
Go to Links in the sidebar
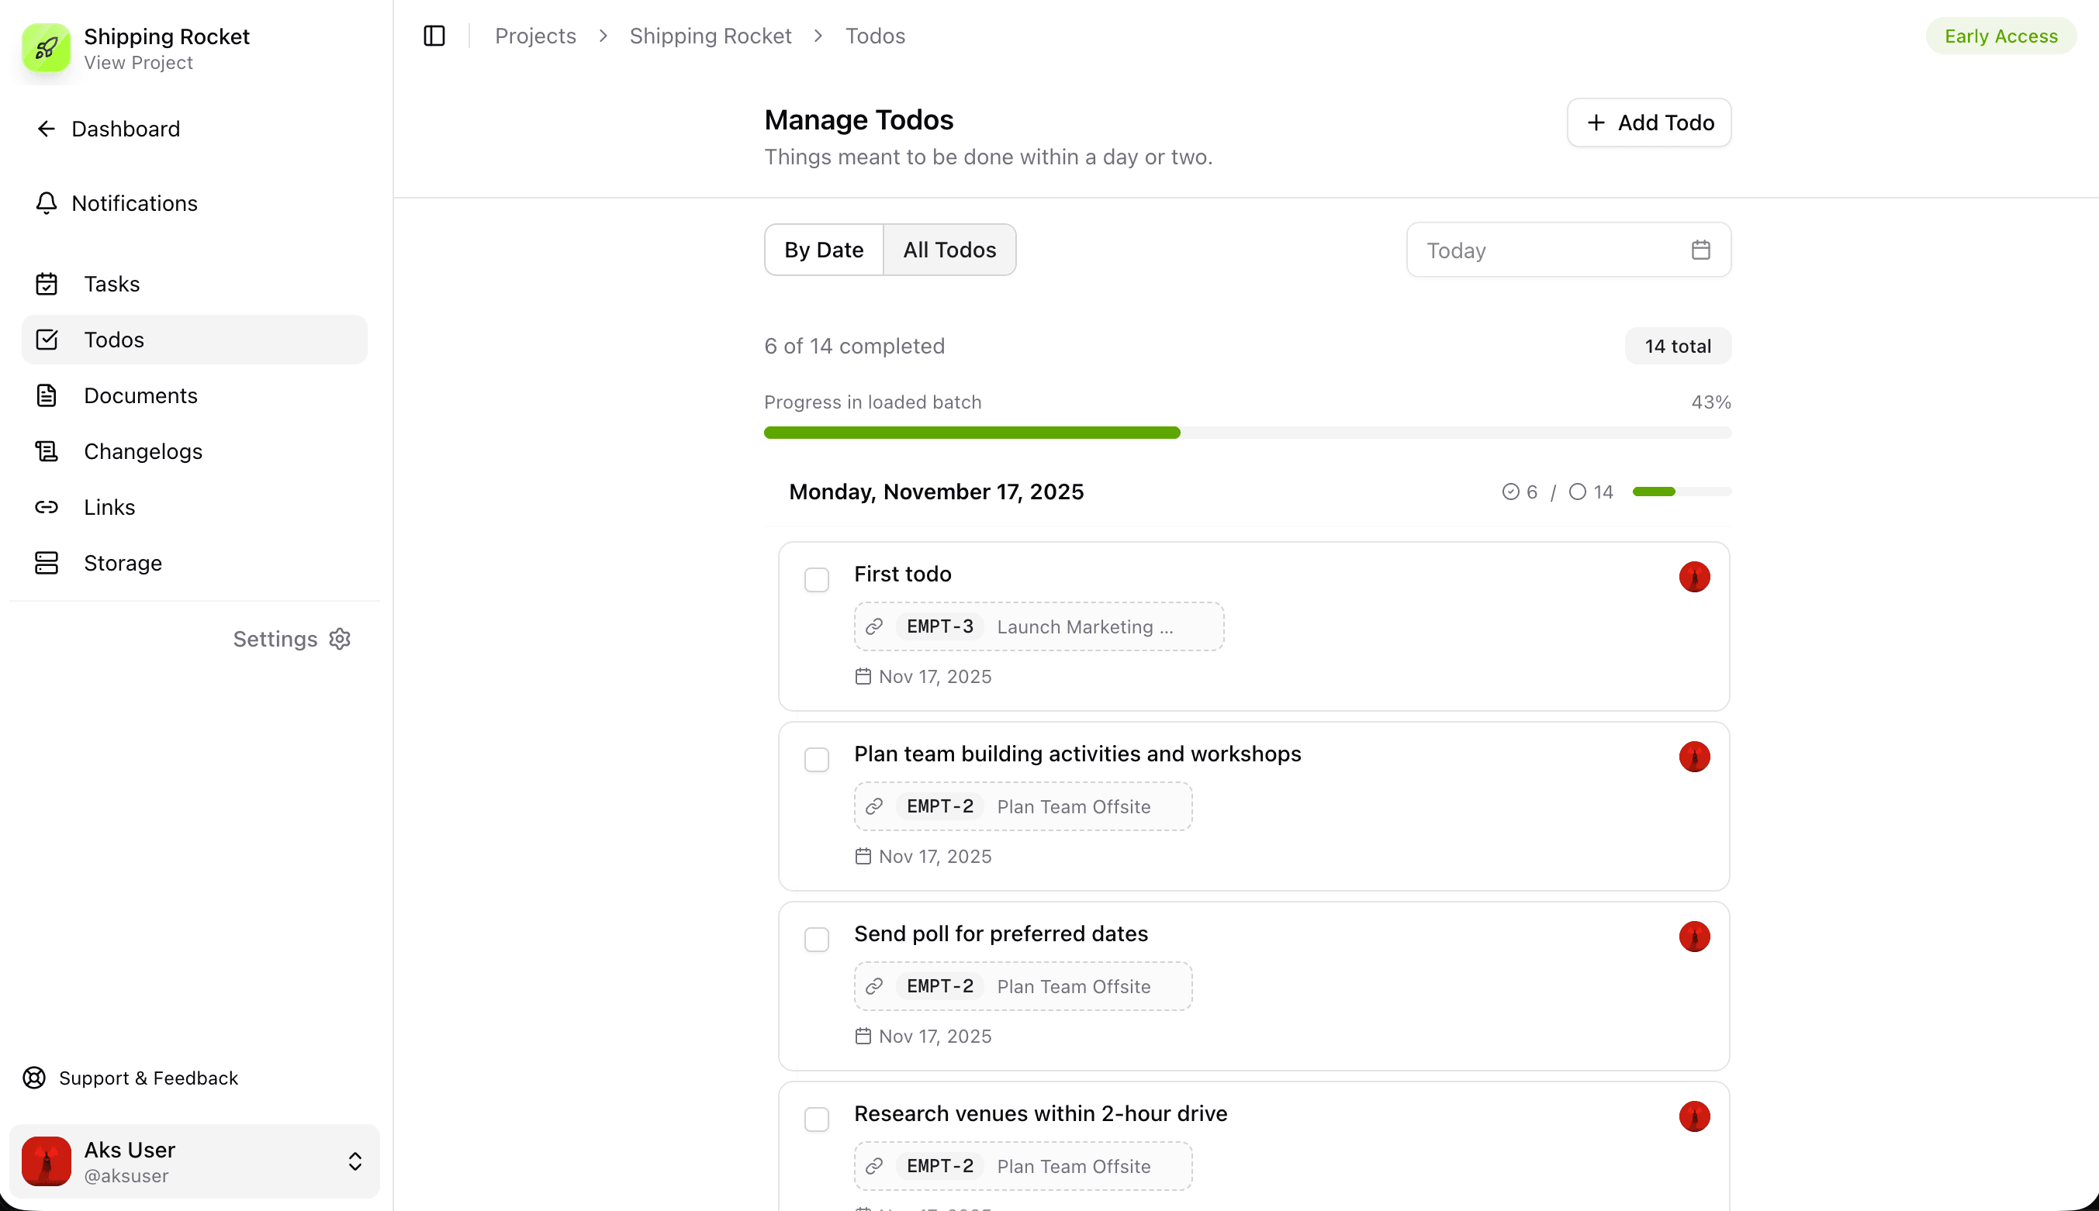109,506
